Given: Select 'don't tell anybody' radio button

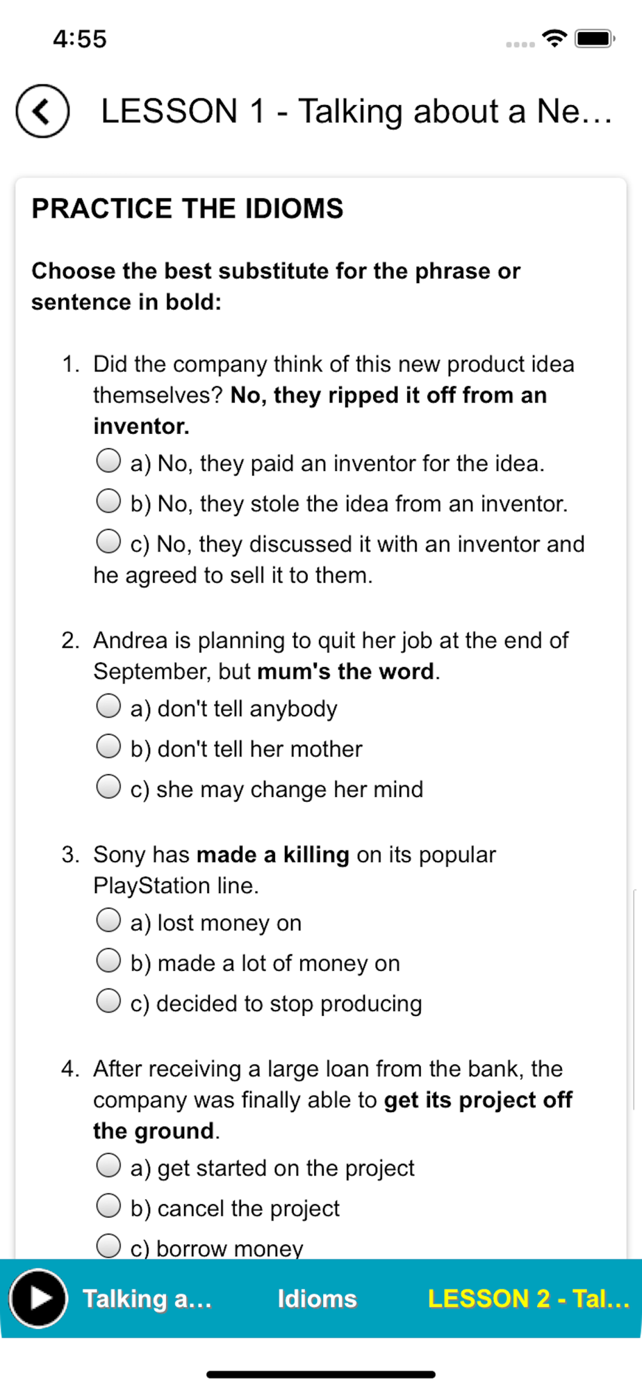Looking at the screenshot, I should [x=108, y=706].
